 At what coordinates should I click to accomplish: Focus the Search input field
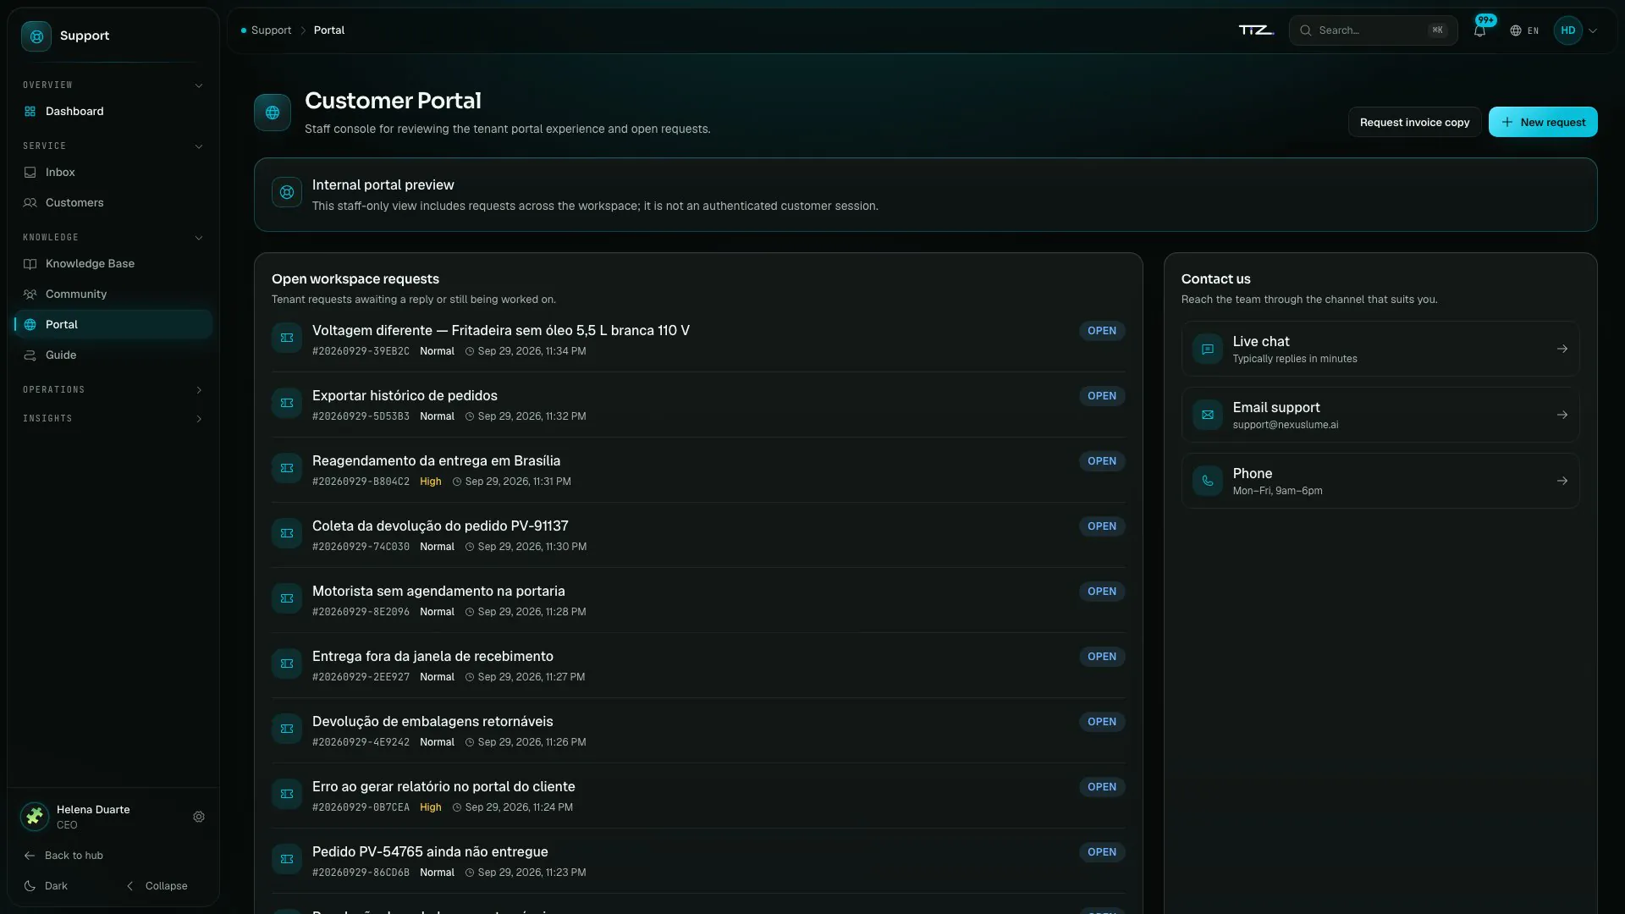pos(1373,30)
